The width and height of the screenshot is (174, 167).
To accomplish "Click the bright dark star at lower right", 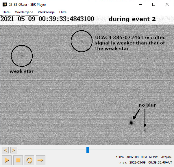I will (131, 123).
